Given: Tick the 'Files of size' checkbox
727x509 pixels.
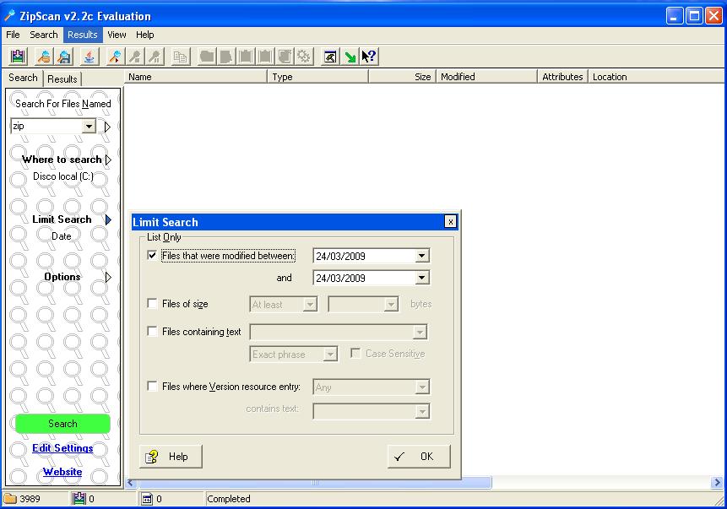Looking at the screenshot, I should (x=152, y=303).
